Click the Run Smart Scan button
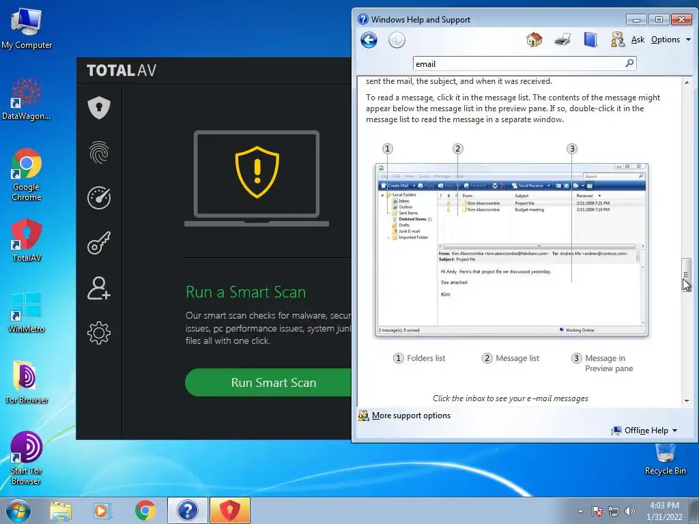This screenshot has width=699, height=524. pyautogui.click(x=268, y=382)
